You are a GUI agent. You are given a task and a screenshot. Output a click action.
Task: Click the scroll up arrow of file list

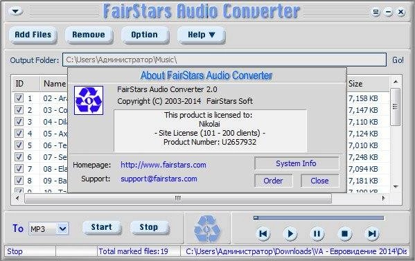tap(396, 82)
